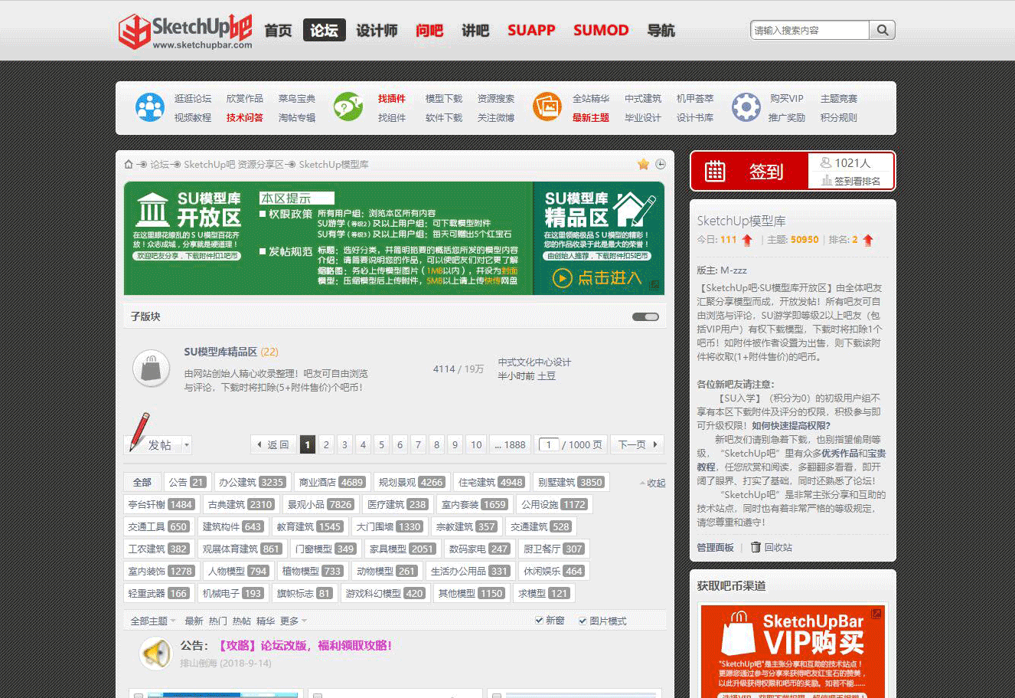Open the orange gallery icon for 全站精华
This screenshot has width=1015, height=698.
pos(547,107)
